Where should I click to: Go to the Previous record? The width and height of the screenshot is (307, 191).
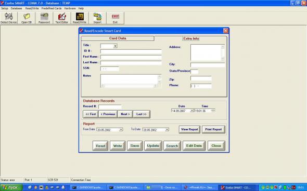click(x=108, y=114)
